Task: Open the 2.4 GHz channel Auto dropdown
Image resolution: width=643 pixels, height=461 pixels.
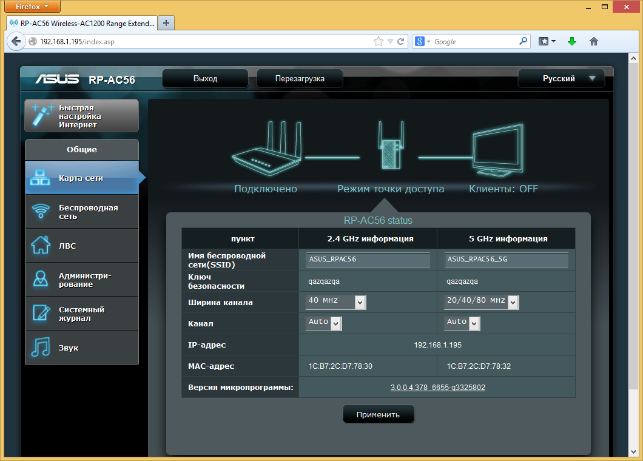Action: [x=324, y=323]
